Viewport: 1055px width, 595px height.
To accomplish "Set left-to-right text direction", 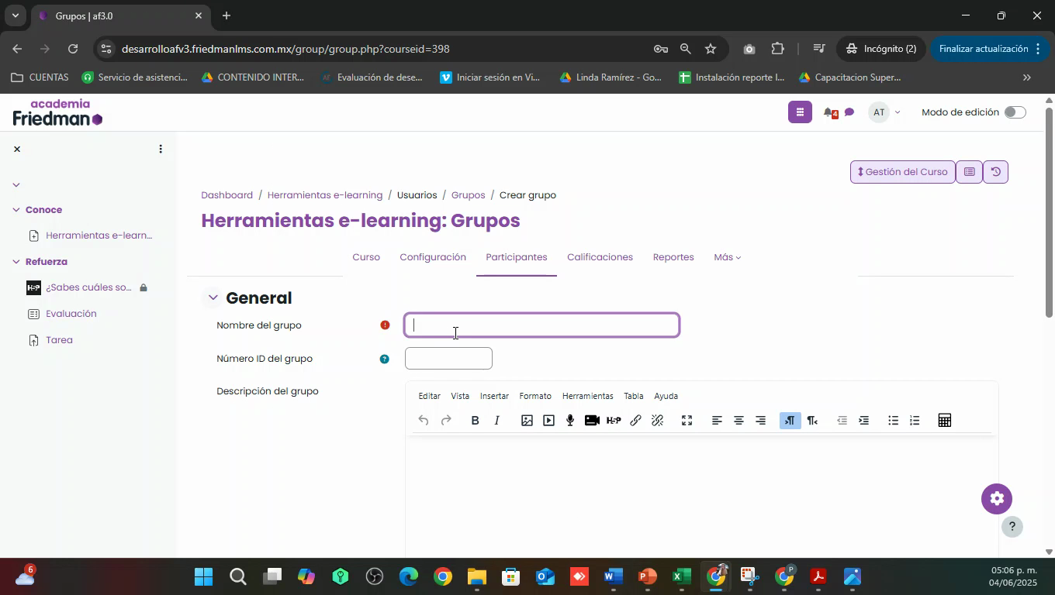I will click(x=790, y=421).
